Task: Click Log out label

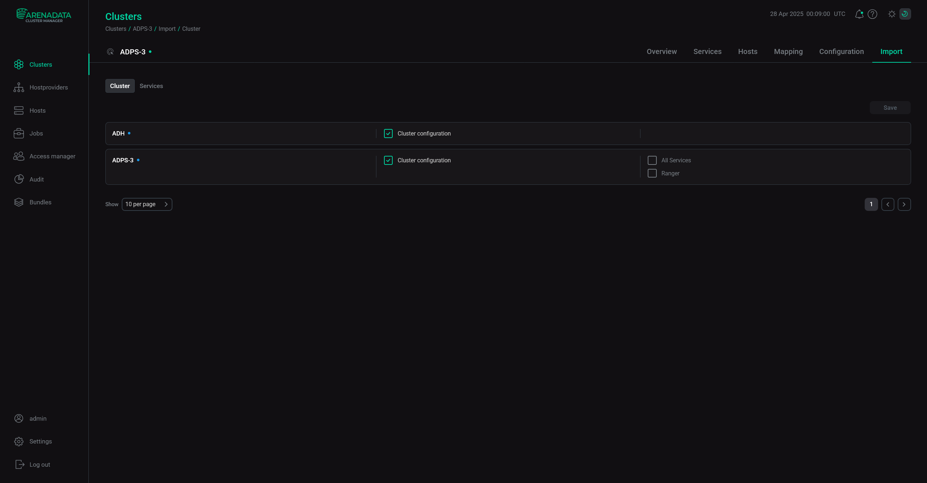Action: pyautogui.click(x=40, y=465)
